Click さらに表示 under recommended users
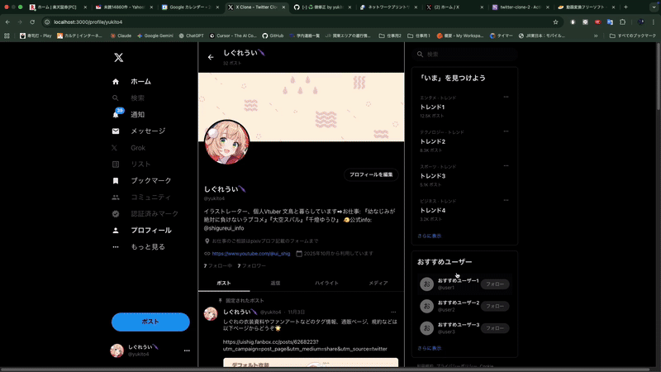Screen dimensions: 661x372 click(x=429, y=348)
